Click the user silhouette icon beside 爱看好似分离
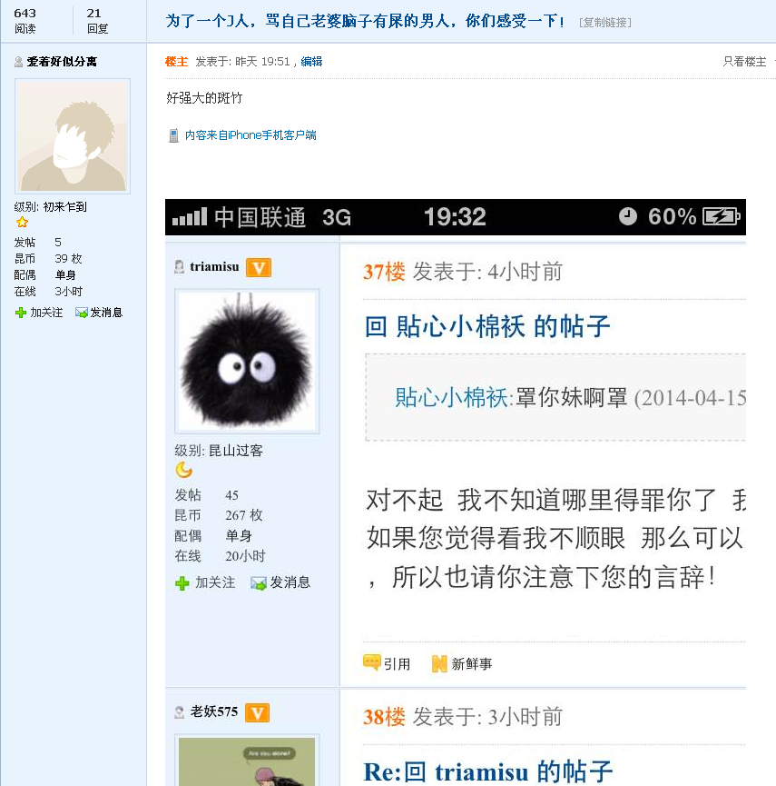The image size is (776, 786). (18, 62)
